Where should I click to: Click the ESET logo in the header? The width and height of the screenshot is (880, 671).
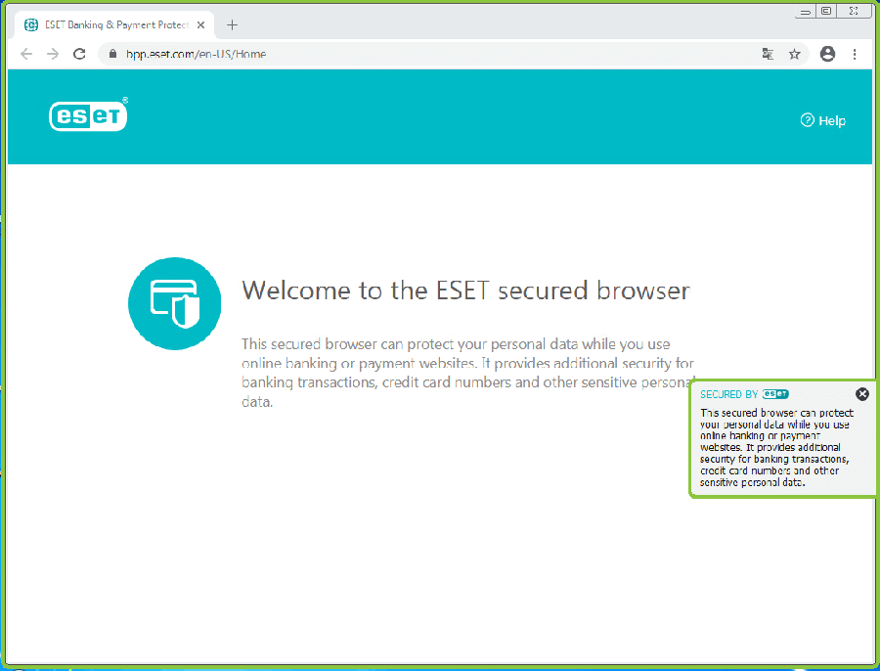(88, 115)
